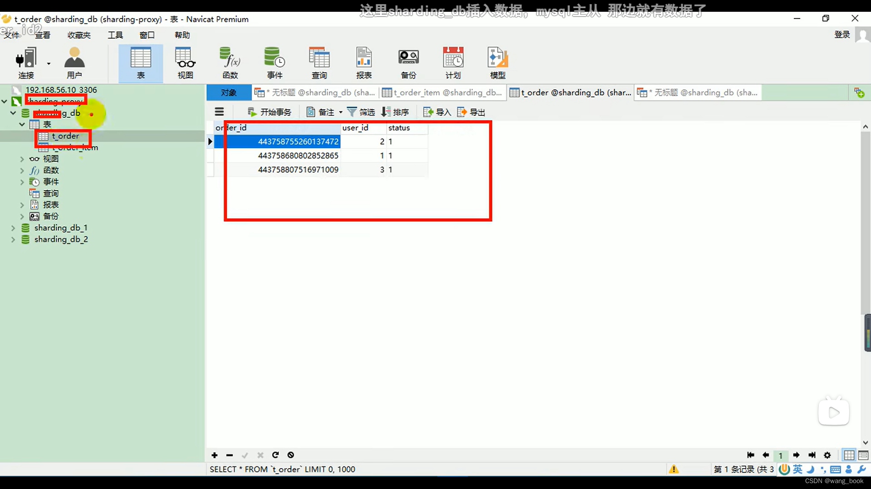871x489 pixels.
Task: Expand the 备份 node in tree
Action: 22,216
